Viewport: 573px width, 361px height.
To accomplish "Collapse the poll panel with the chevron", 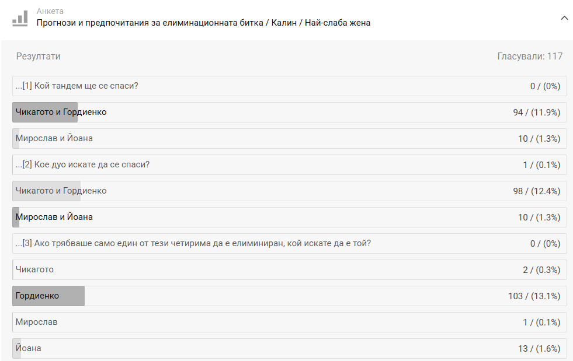I will coord(564,18).
